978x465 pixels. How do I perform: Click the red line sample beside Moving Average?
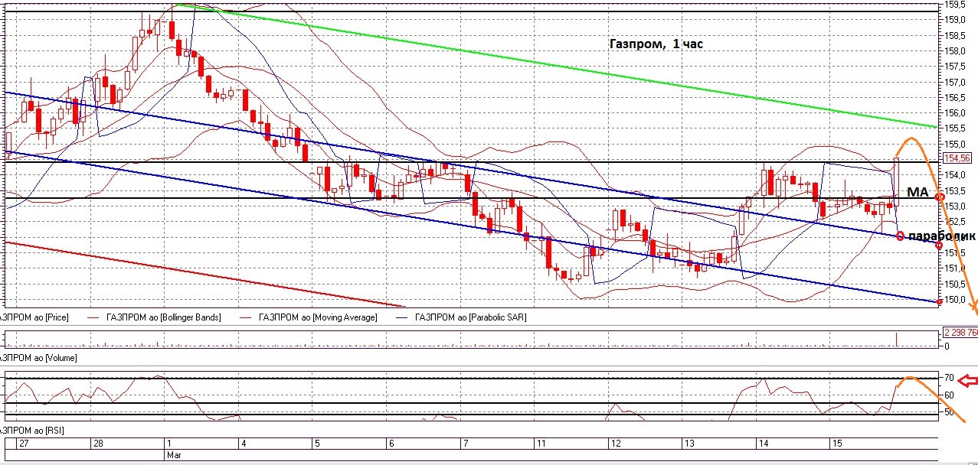(x=245, y=317)
